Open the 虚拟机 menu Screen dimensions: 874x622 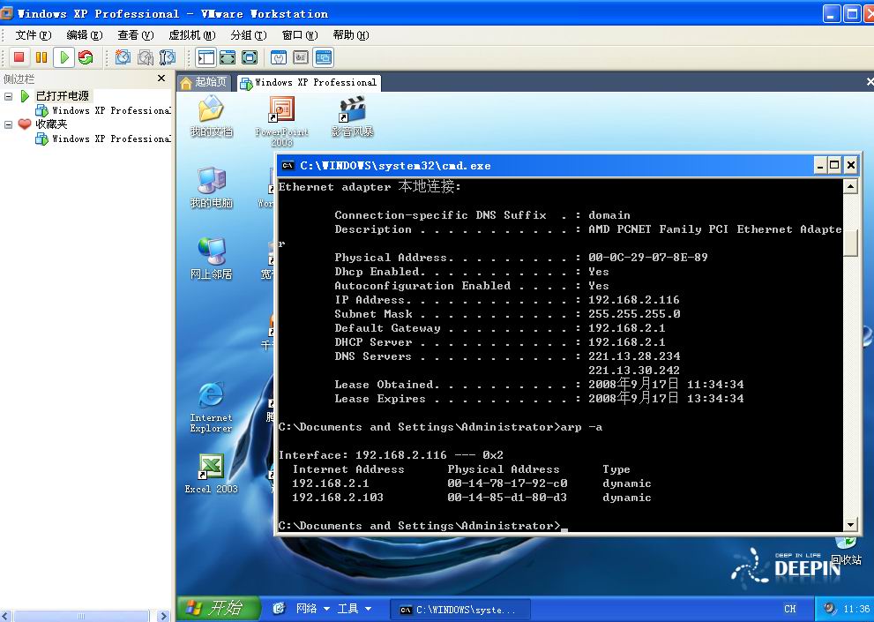point(191,35)
